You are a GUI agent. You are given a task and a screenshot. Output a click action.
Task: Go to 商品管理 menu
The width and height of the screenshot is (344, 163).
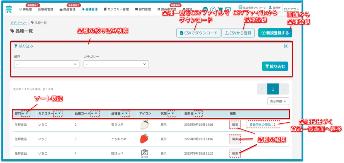coord(69,9)
